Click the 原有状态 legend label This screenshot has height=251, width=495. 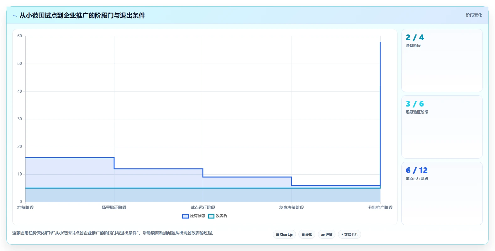197,216
